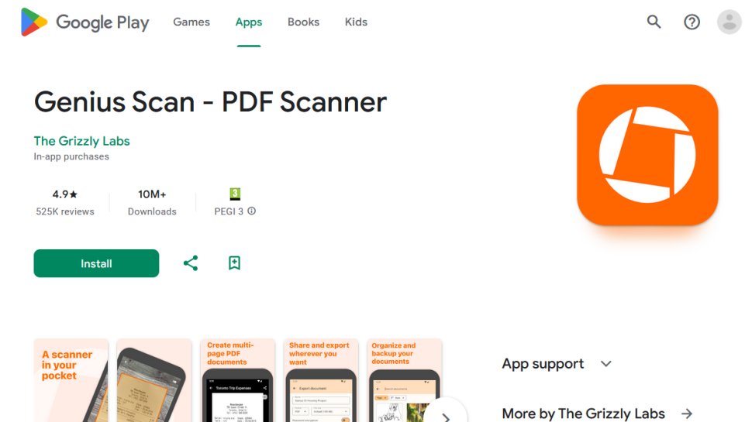Open 'A scanner in your pocket' screenshot
The image size is (752, 422).
click(x=71, y=380)
